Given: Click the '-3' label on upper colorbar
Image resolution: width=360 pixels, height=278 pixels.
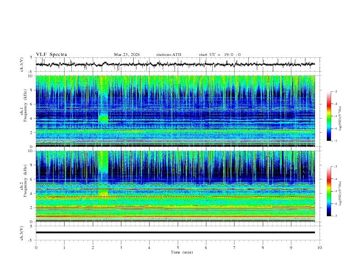Looking at the screenshot, I should point(335,91).
